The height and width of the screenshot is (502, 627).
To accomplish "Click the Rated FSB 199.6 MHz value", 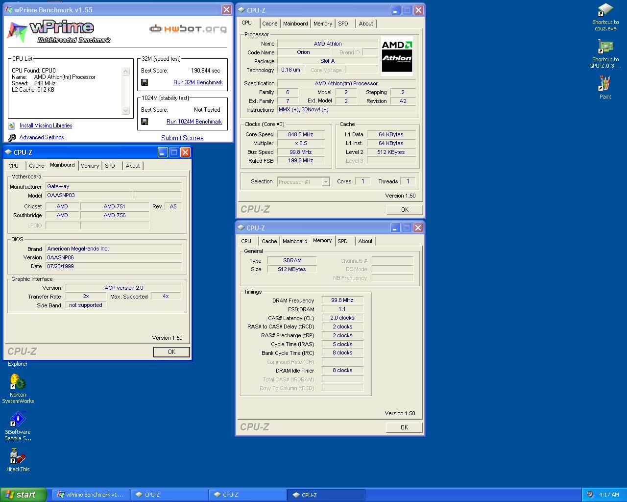I will pos(301,160).
